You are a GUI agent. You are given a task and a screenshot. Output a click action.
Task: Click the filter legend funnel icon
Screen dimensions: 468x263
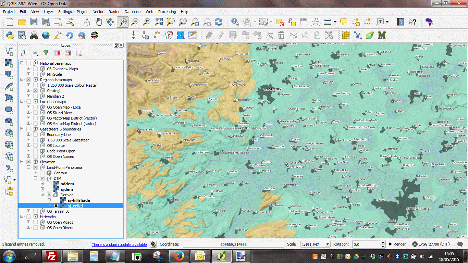pyautogui.click(x=46, y=53)
